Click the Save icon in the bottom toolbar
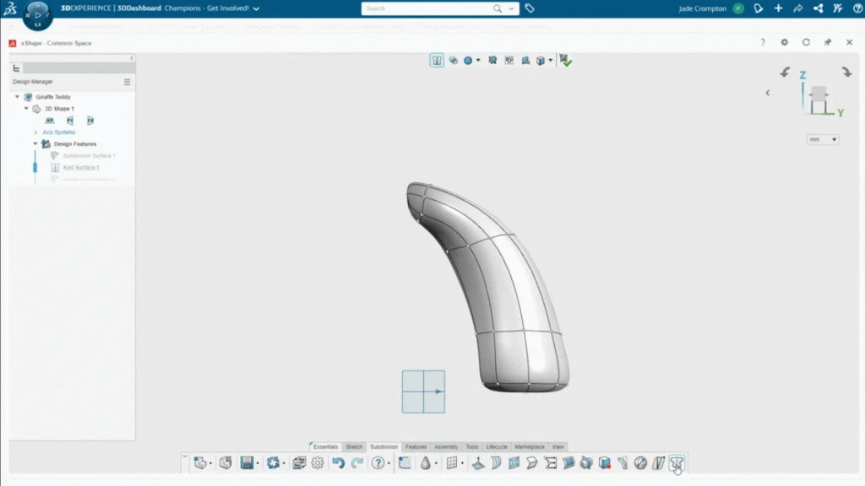This screenshot has width=865, height=486. click(247, 462)
